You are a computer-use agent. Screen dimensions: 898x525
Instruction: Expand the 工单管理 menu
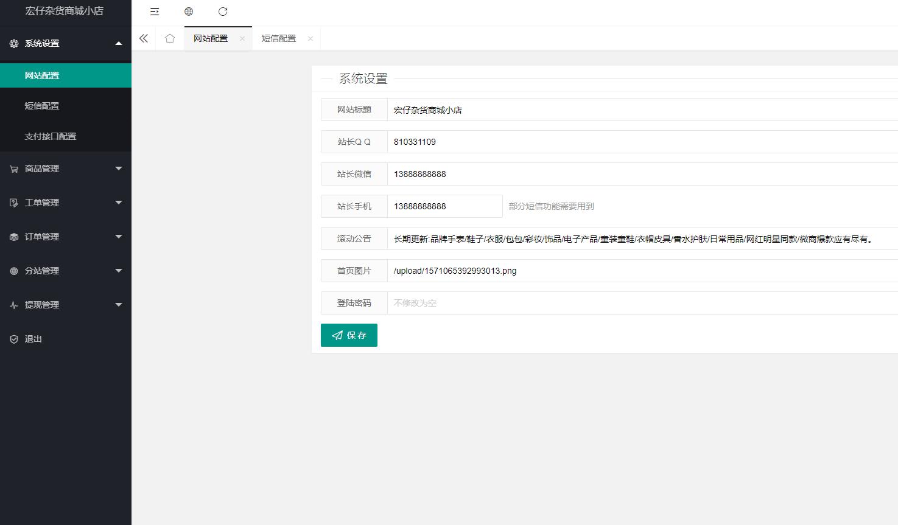tap(66, 203)
